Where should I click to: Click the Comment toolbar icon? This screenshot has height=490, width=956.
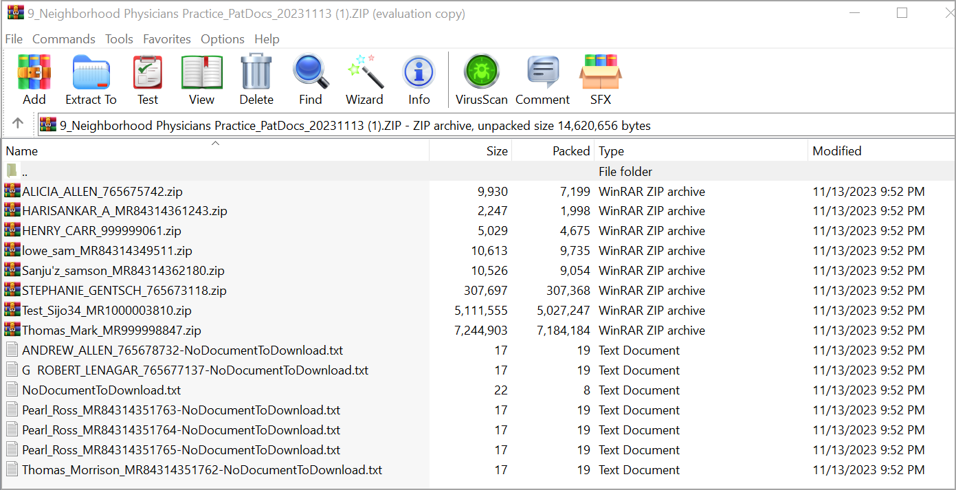point(542,80)
